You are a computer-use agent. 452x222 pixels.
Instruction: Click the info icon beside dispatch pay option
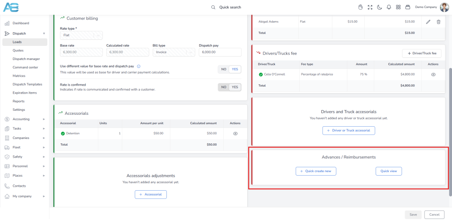[139, 66]
